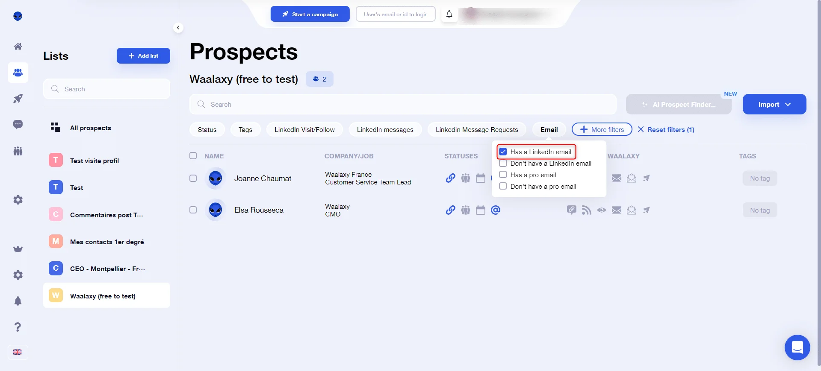
Task: Click people status icon for Joanne Chaumat
Action: [x=466, y=178]
